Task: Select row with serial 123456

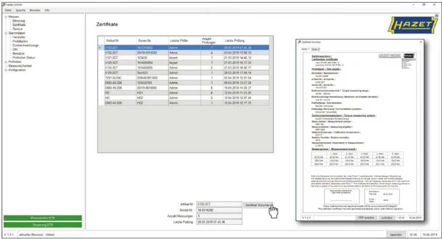Action: 184,58
